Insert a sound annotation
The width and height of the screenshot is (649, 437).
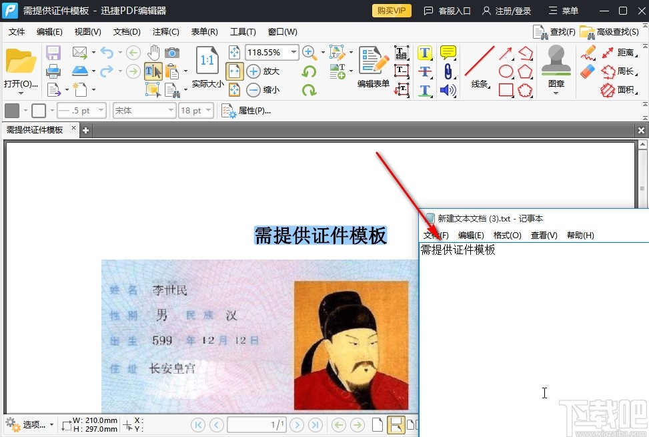coord(448,91)
